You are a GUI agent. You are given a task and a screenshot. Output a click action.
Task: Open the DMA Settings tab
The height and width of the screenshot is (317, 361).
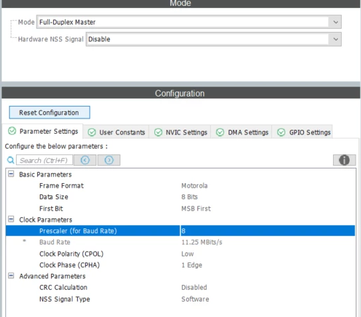241,133
